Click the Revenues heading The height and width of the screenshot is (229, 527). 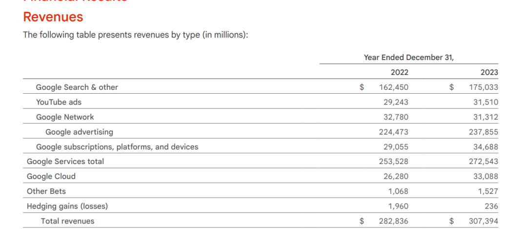point(53,17)
